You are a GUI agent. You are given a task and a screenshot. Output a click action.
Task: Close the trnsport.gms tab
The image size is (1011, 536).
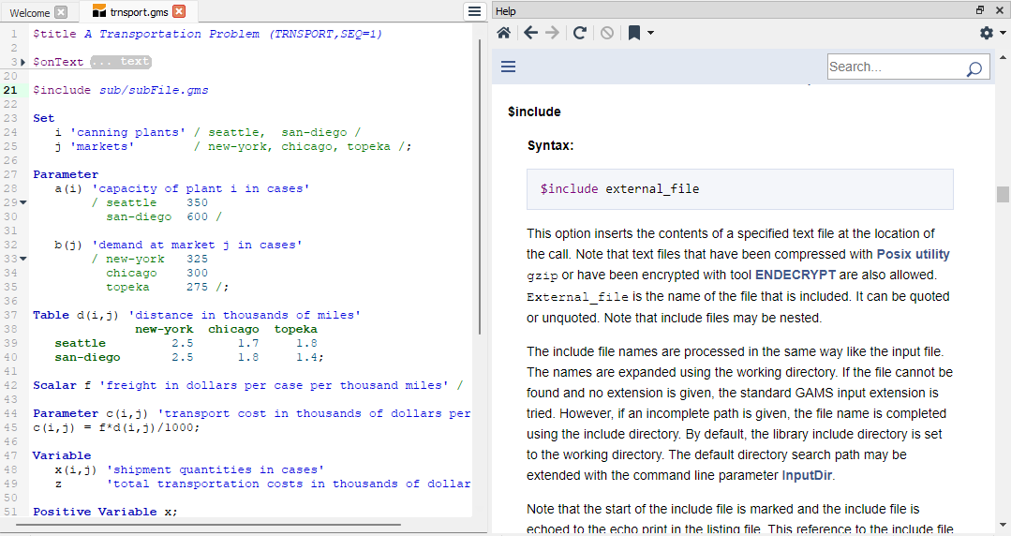pos(179,12)
